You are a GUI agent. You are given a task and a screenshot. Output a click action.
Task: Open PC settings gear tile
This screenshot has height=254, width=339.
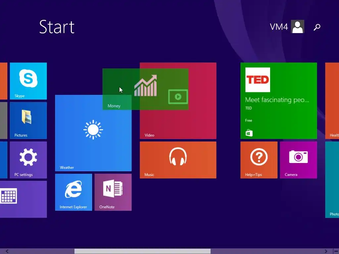tap(28, 160)
